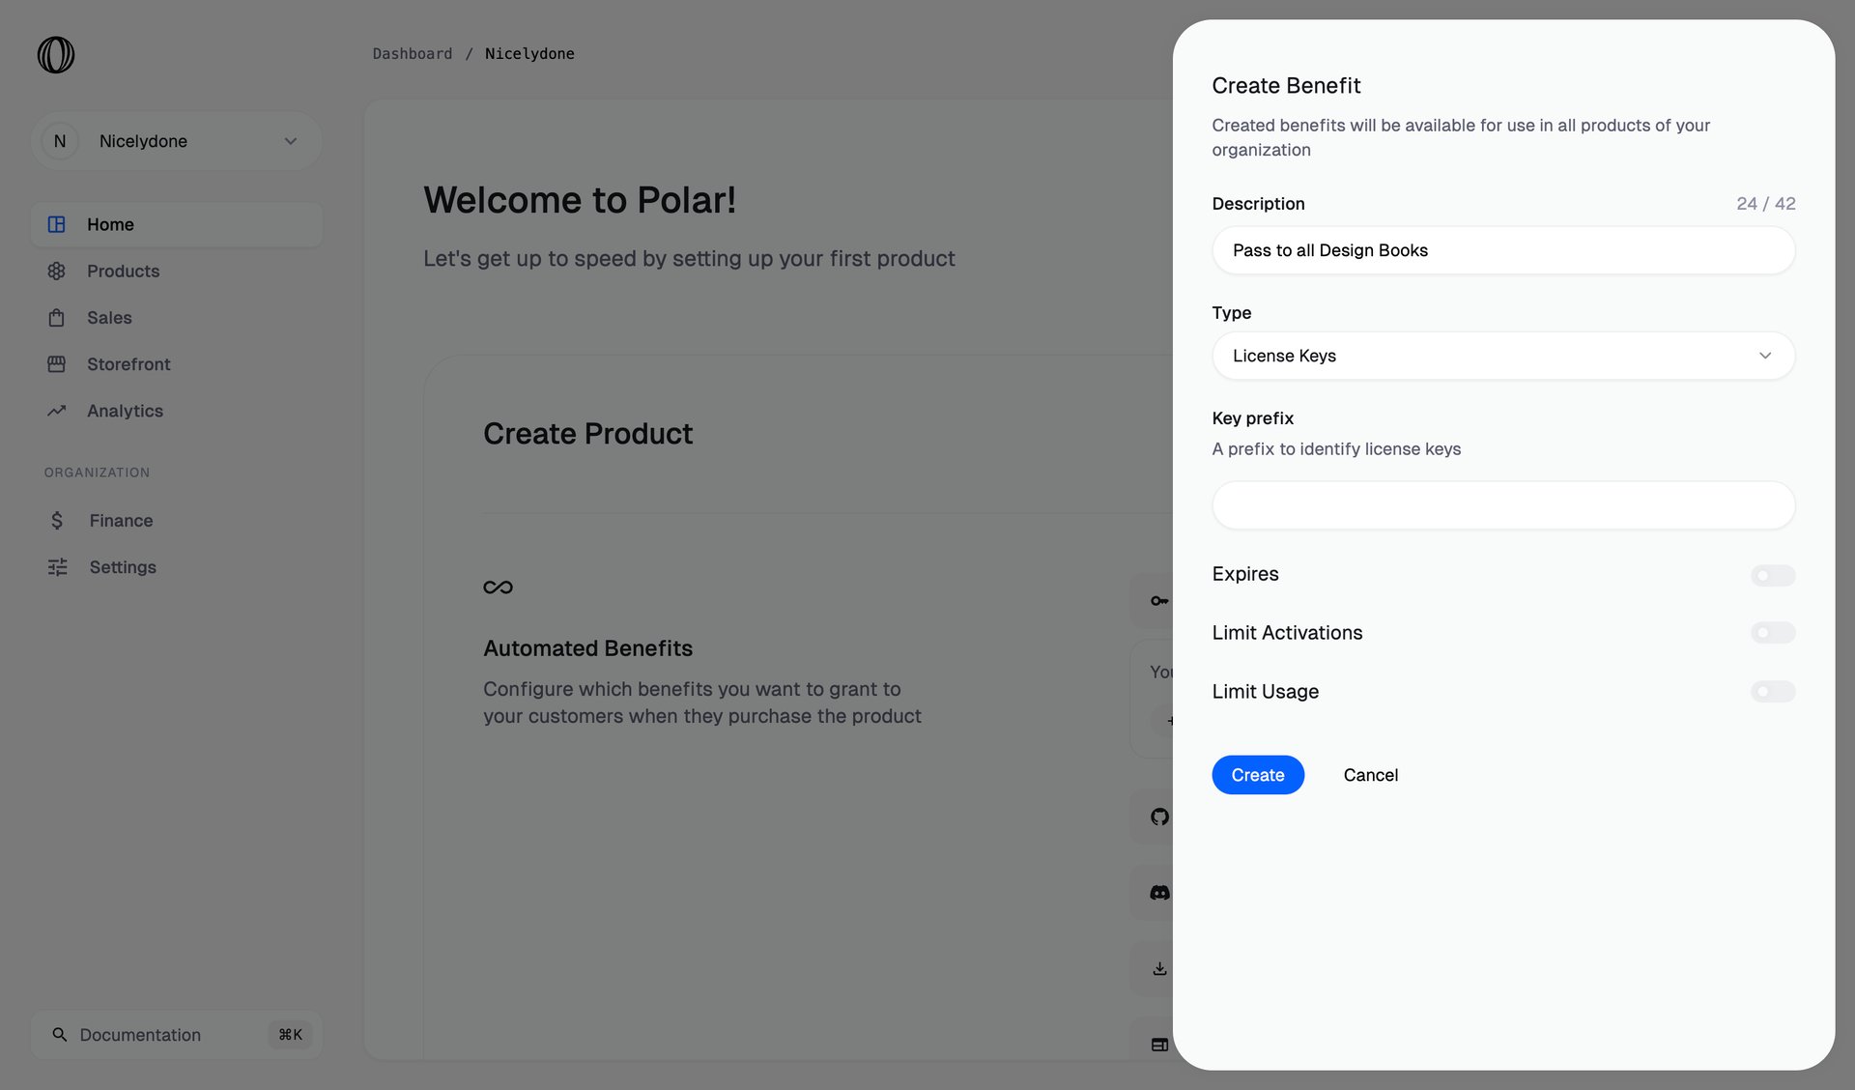1855x1090 pixels.
Task: Click Home in the sidebar navigation
Action: (109, 224)
